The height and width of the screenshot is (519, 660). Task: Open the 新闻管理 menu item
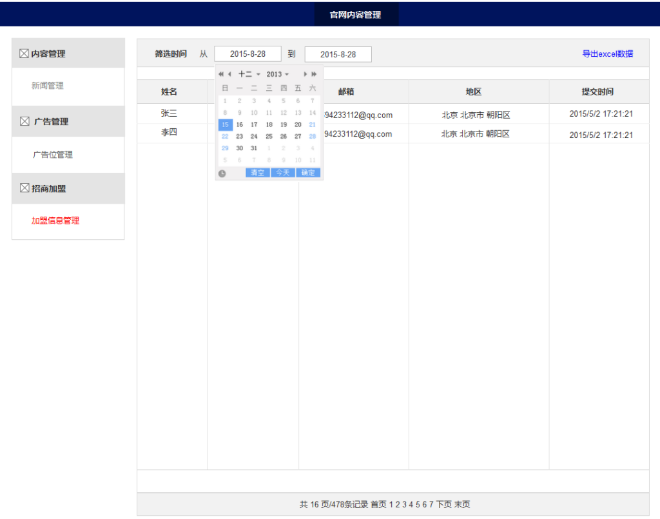48,86
